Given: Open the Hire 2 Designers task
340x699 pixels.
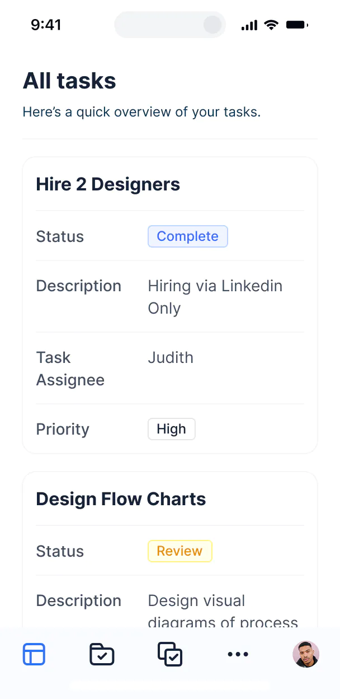Looking at the screenshot, I should click(x=107, y=184).
